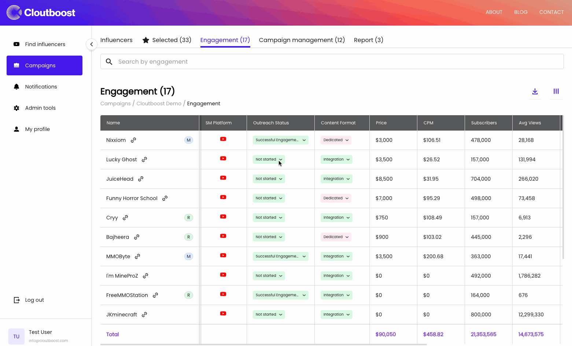Open JKminecraft's Not started dropdown
The height and width of the screenshot is (346, 572).
pos(269,315)
